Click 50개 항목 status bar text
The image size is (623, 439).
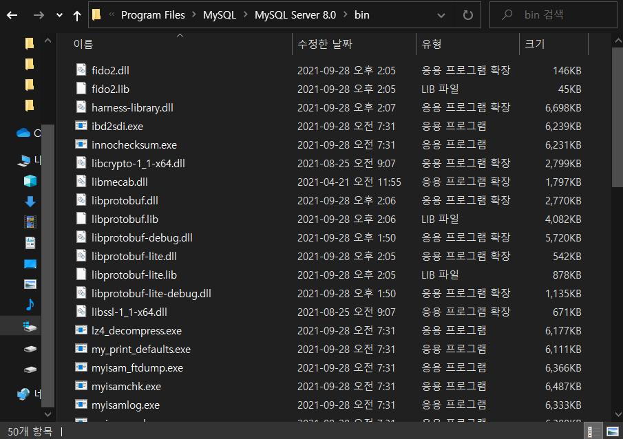click(30, 431)
